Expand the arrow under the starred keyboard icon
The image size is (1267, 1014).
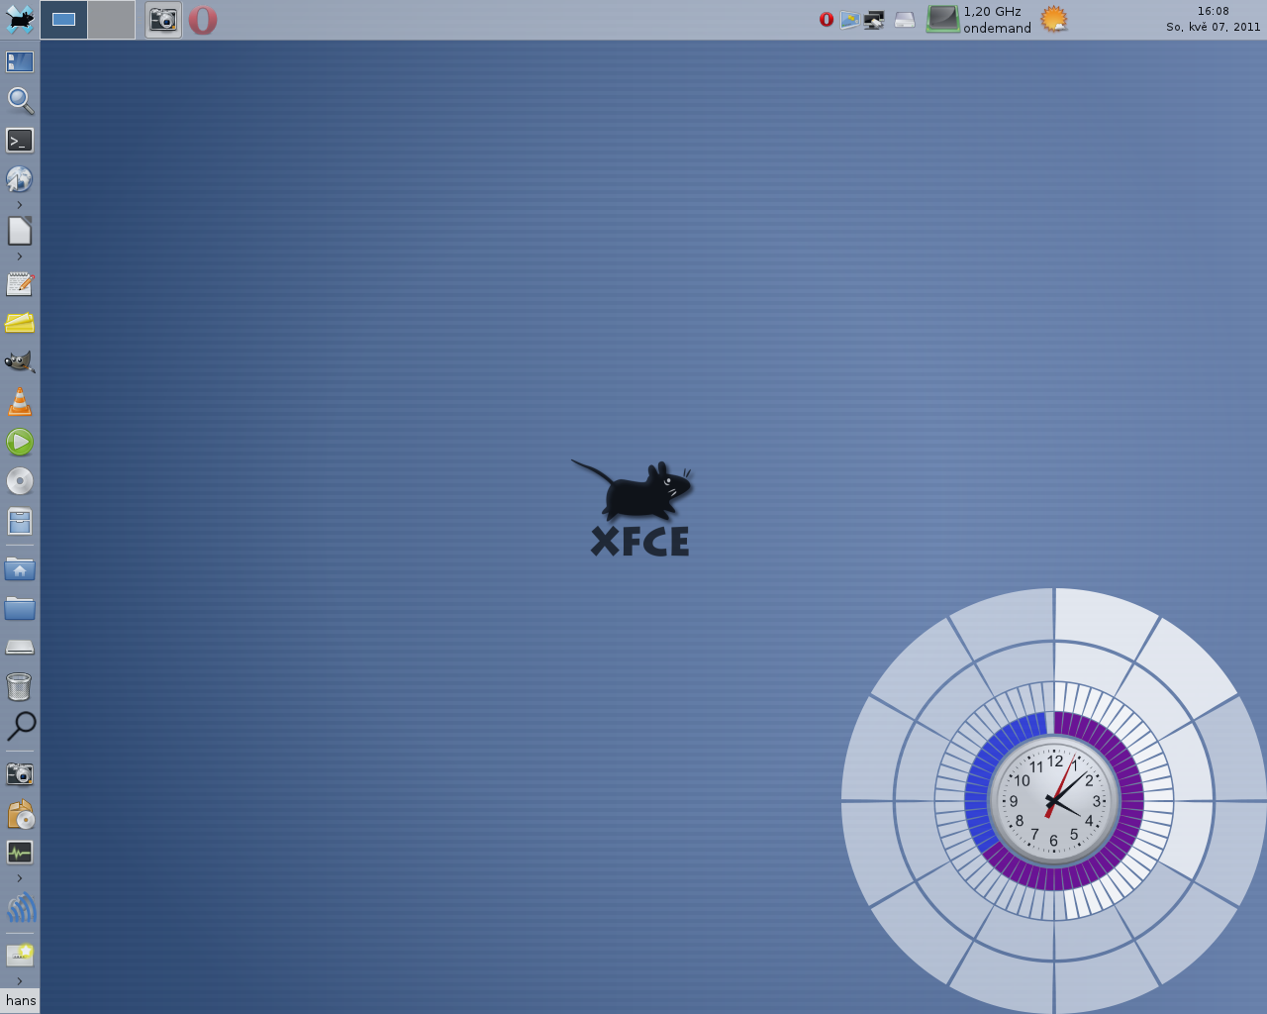click(x=20, y=981)
